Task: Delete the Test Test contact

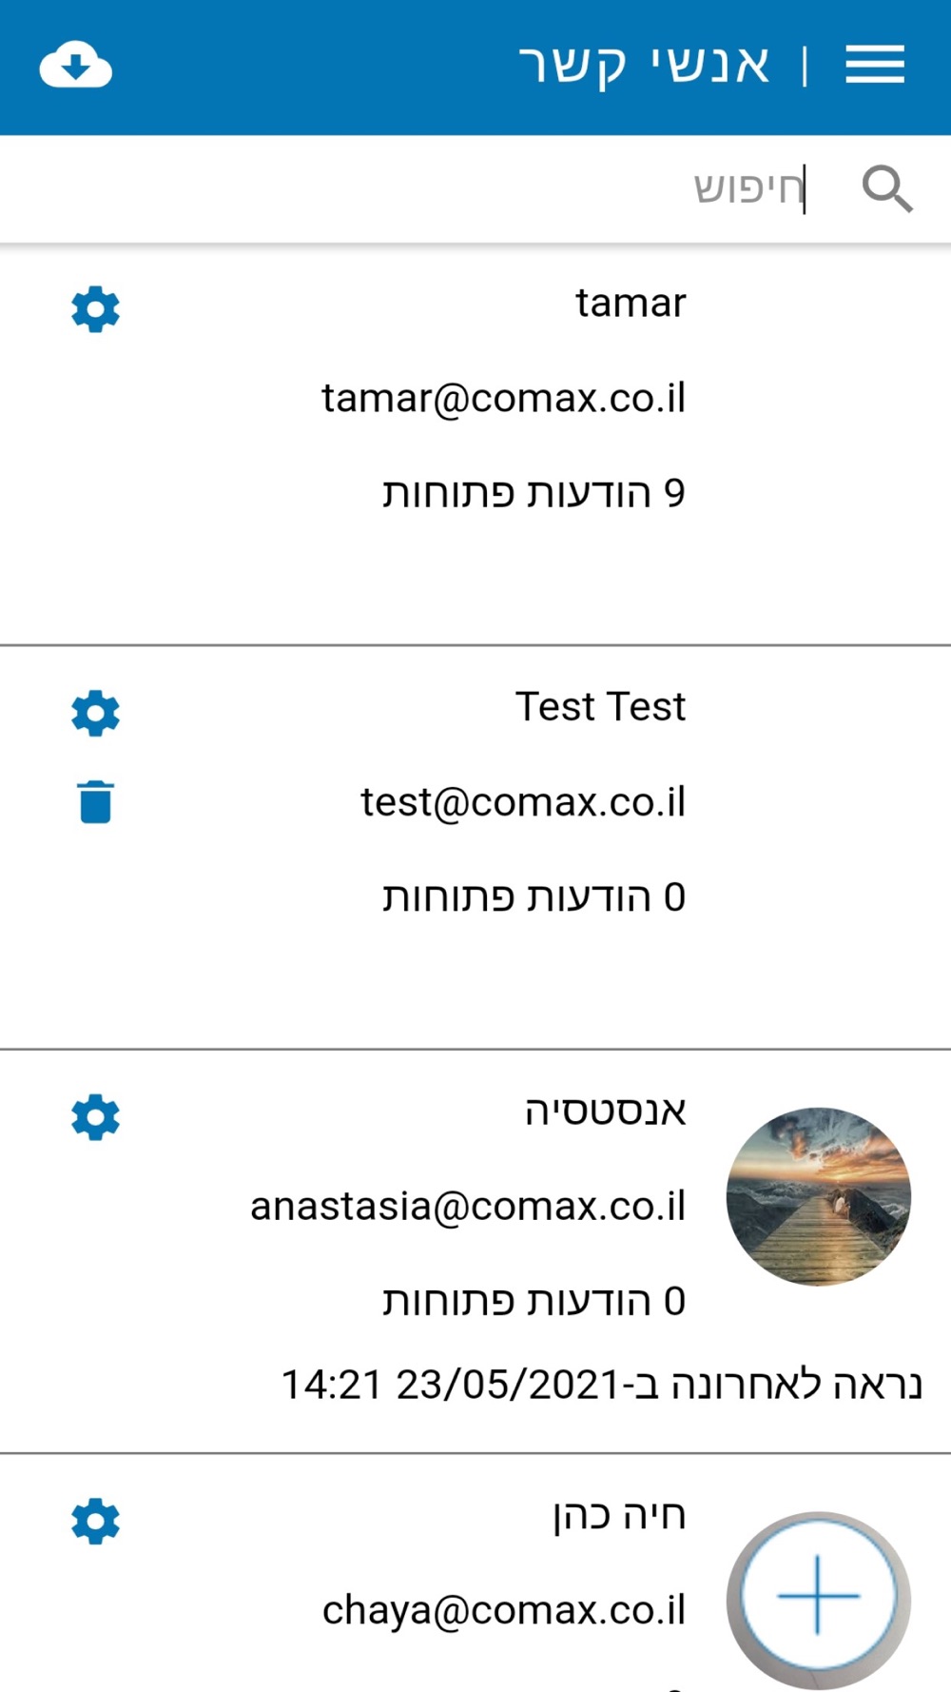Action: [x=95, y=801]
